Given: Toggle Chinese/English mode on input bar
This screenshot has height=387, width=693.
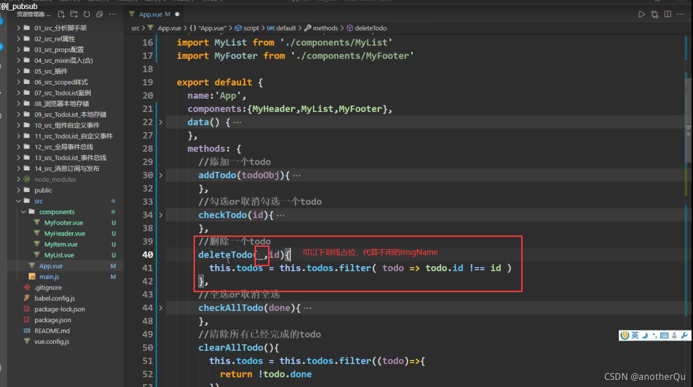Looking at the screenshot, I should 635,335.
